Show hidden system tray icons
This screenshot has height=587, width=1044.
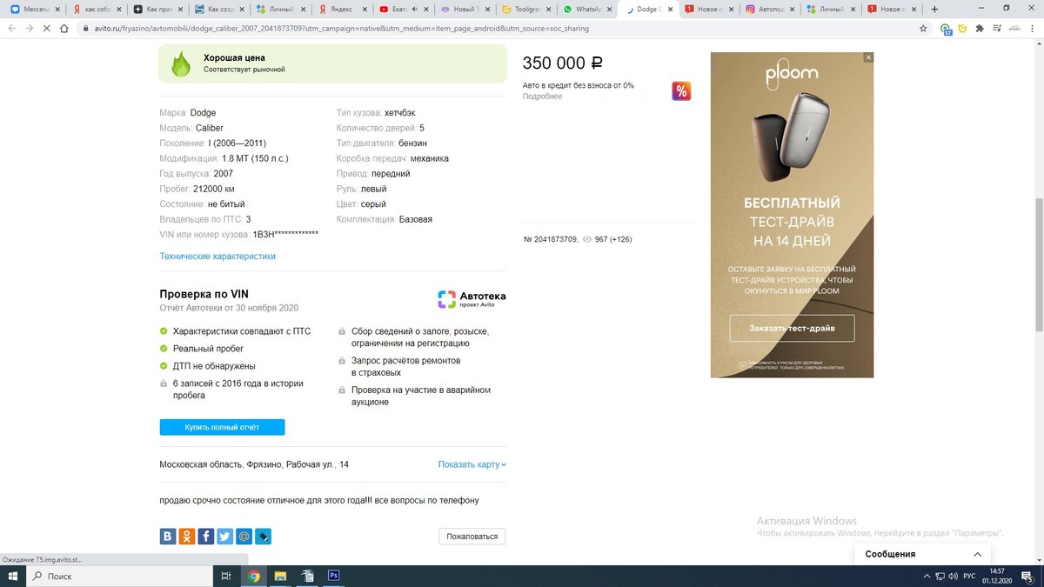925,577
